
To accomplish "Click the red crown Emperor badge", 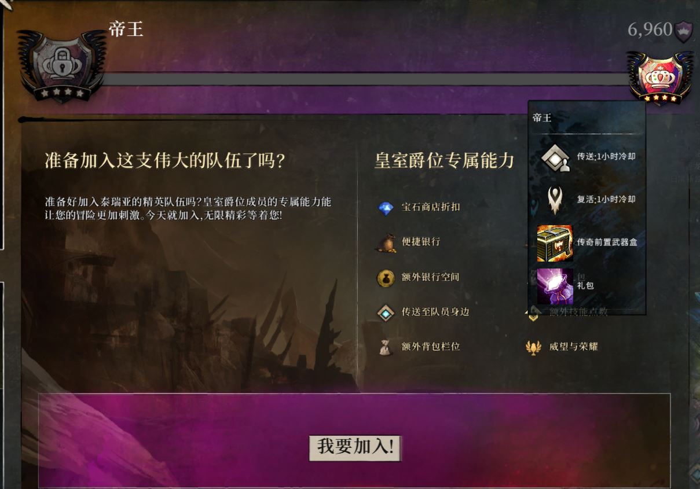I will coord(660,76).
